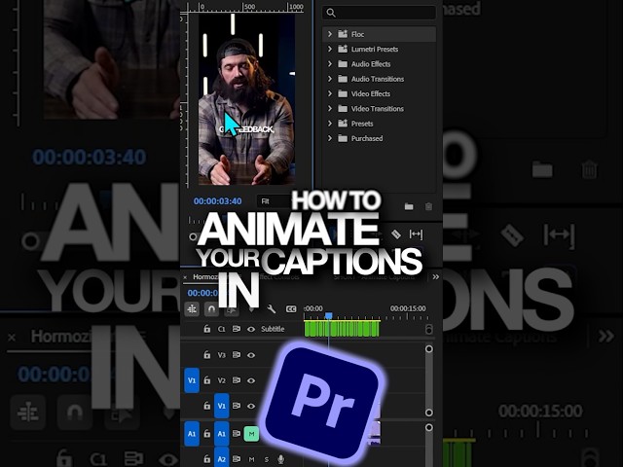Unmute the A1 track green M button
623x467 pixels.
(x=251, y=434)
